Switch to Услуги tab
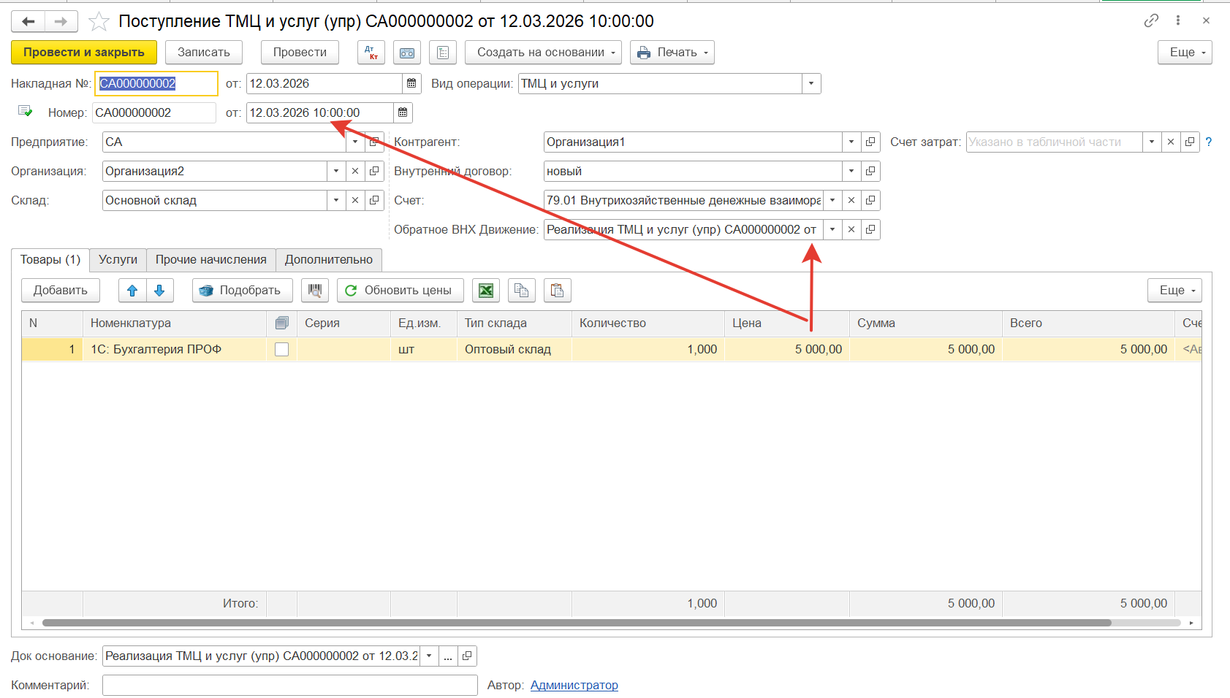 coord(118,260)
